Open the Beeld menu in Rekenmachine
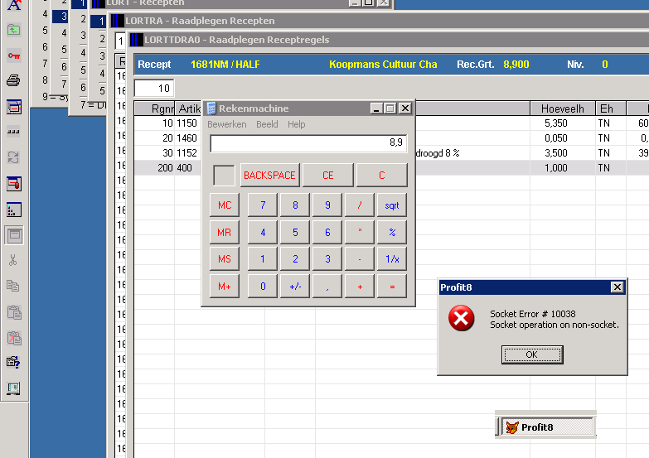Viewport: 649px width, 458px height. coord(267,124)
